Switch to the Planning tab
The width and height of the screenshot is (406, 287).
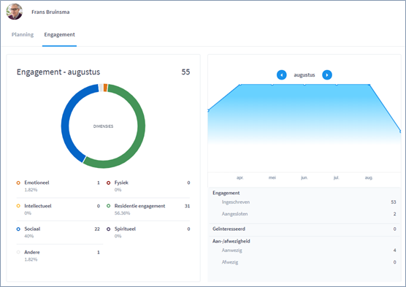coord(23,34)
